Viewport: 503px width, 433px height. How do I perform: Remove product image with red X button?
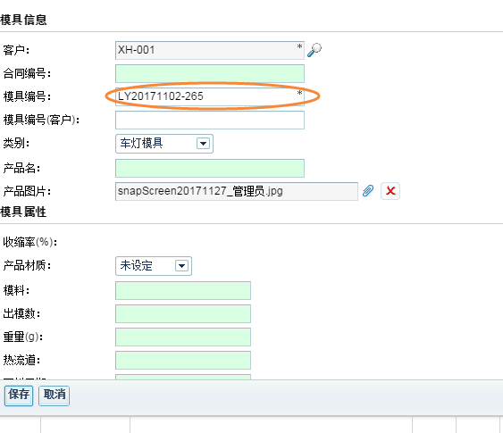tap(390, 191)
